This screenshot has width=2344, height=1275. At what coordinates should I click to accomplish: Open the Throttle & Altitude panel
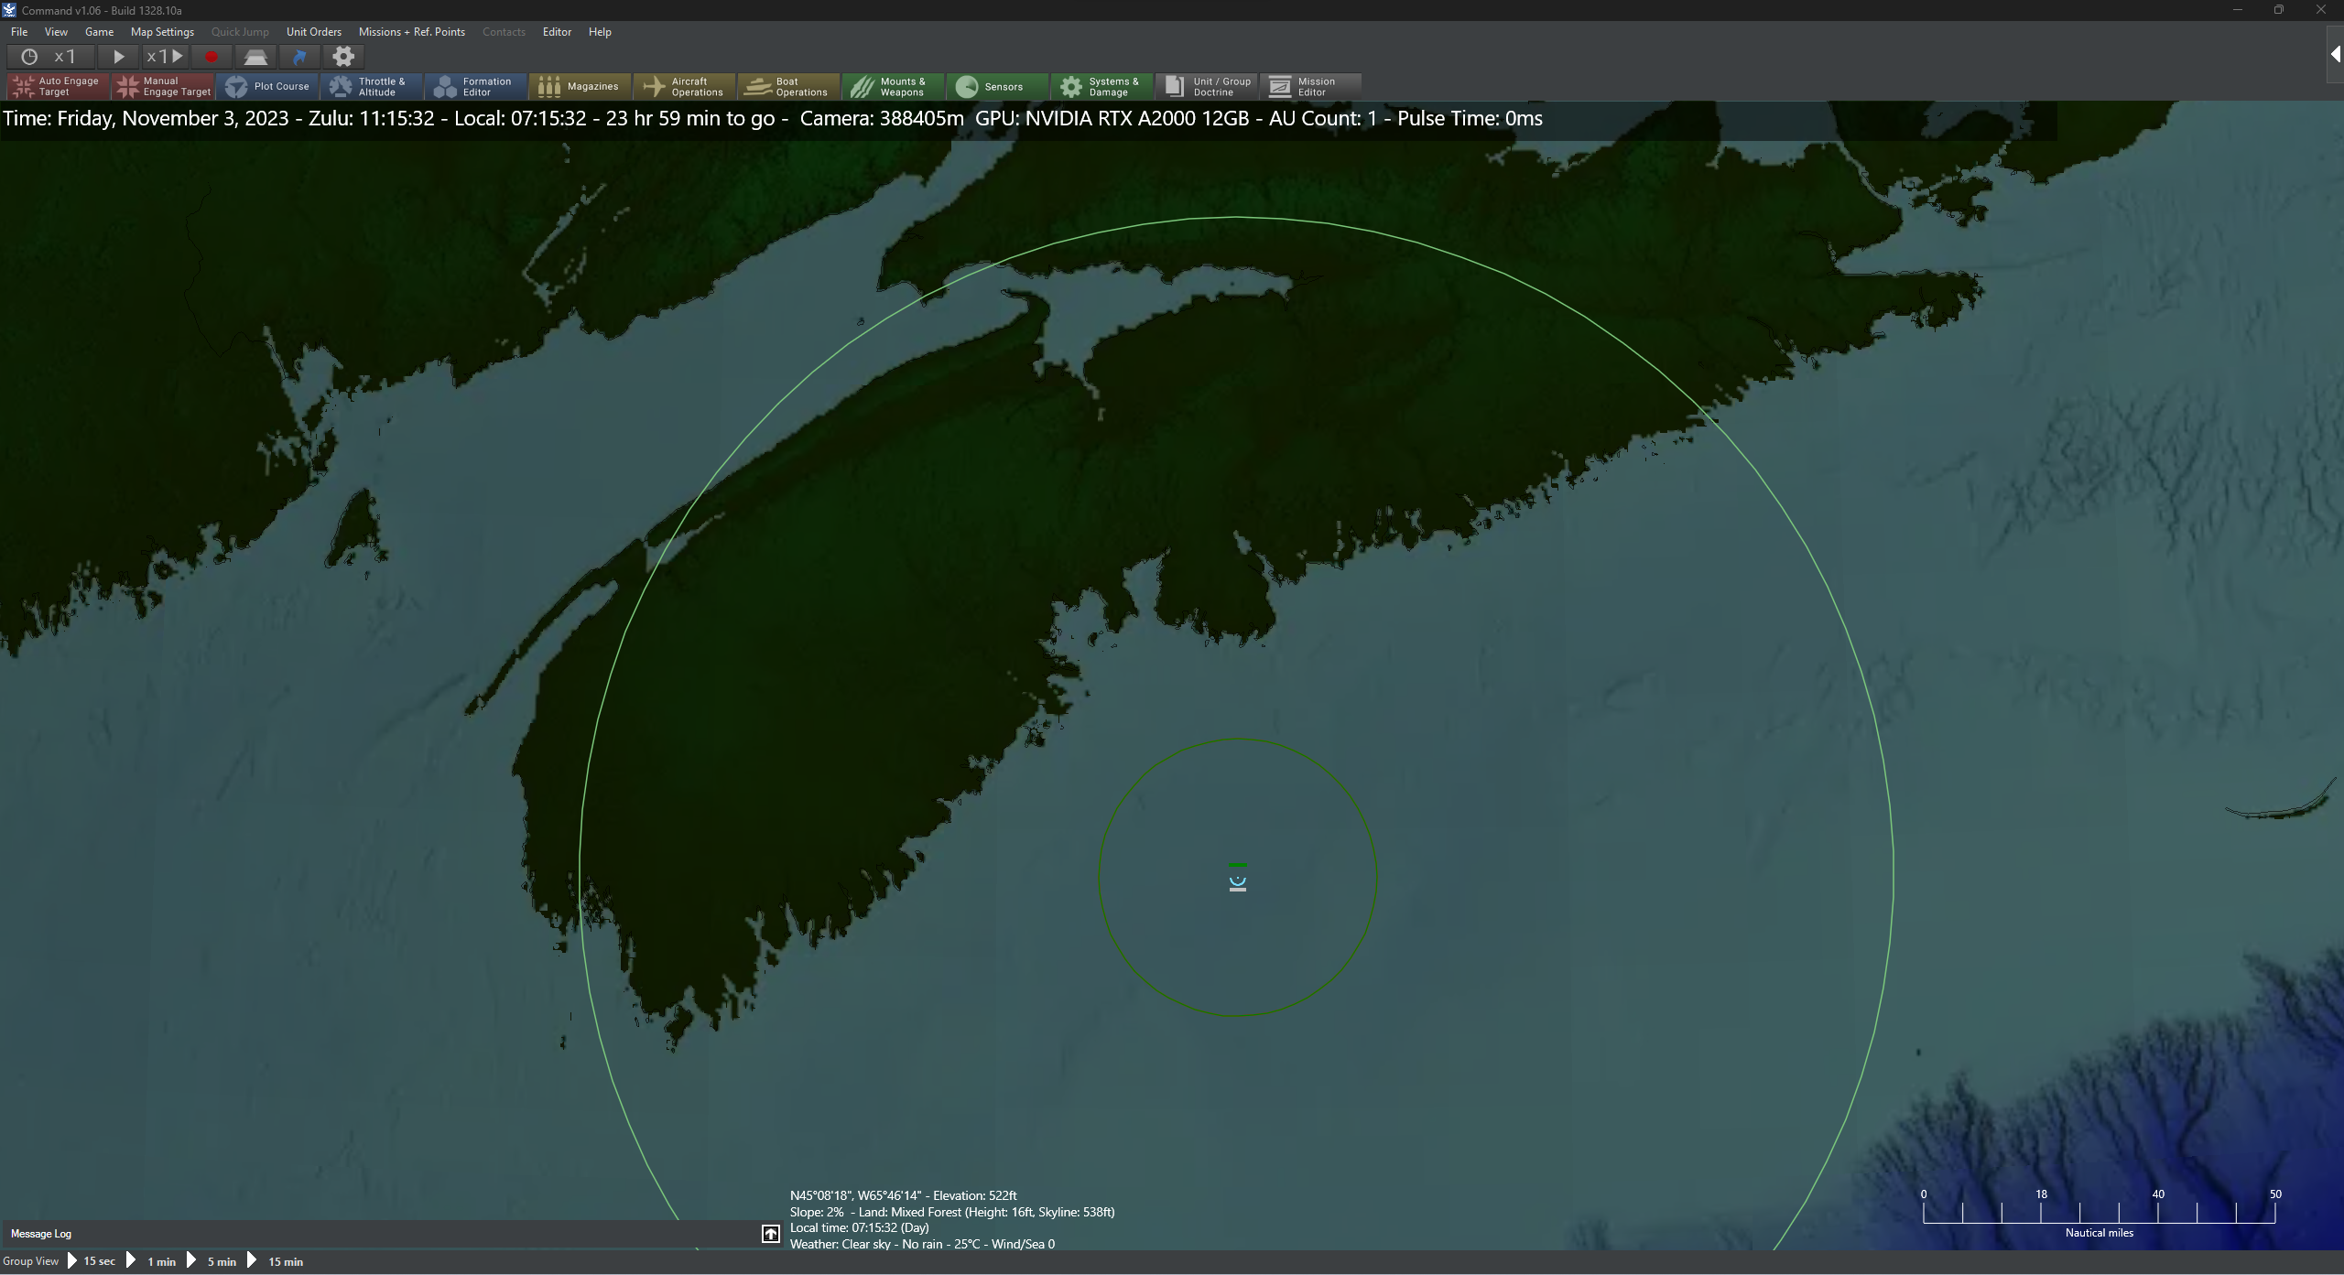click(372, 86)
